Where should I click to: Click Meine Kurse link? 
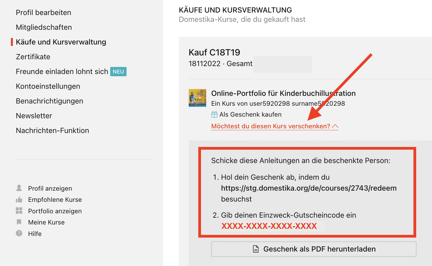pyautogui.click(x=46, y=222)
